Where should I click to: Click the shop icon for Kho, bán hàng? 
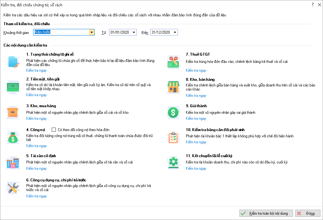(173, 87)
